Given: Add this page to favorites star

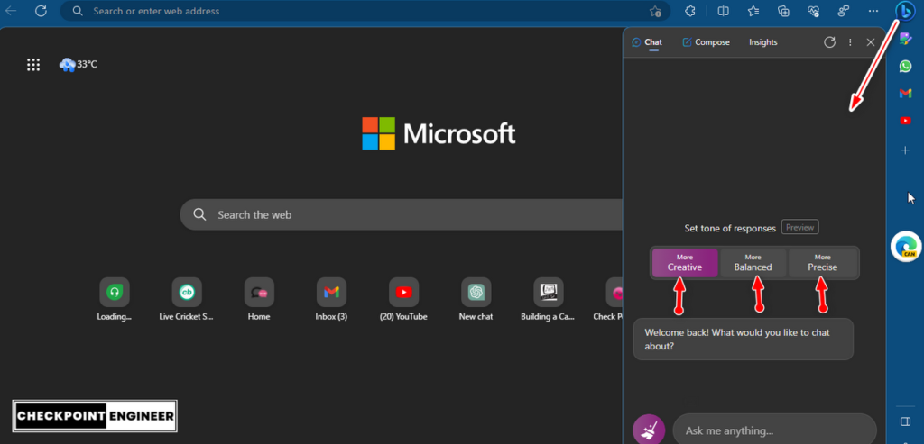Looking at the screenshot, I should pos(655,11).
